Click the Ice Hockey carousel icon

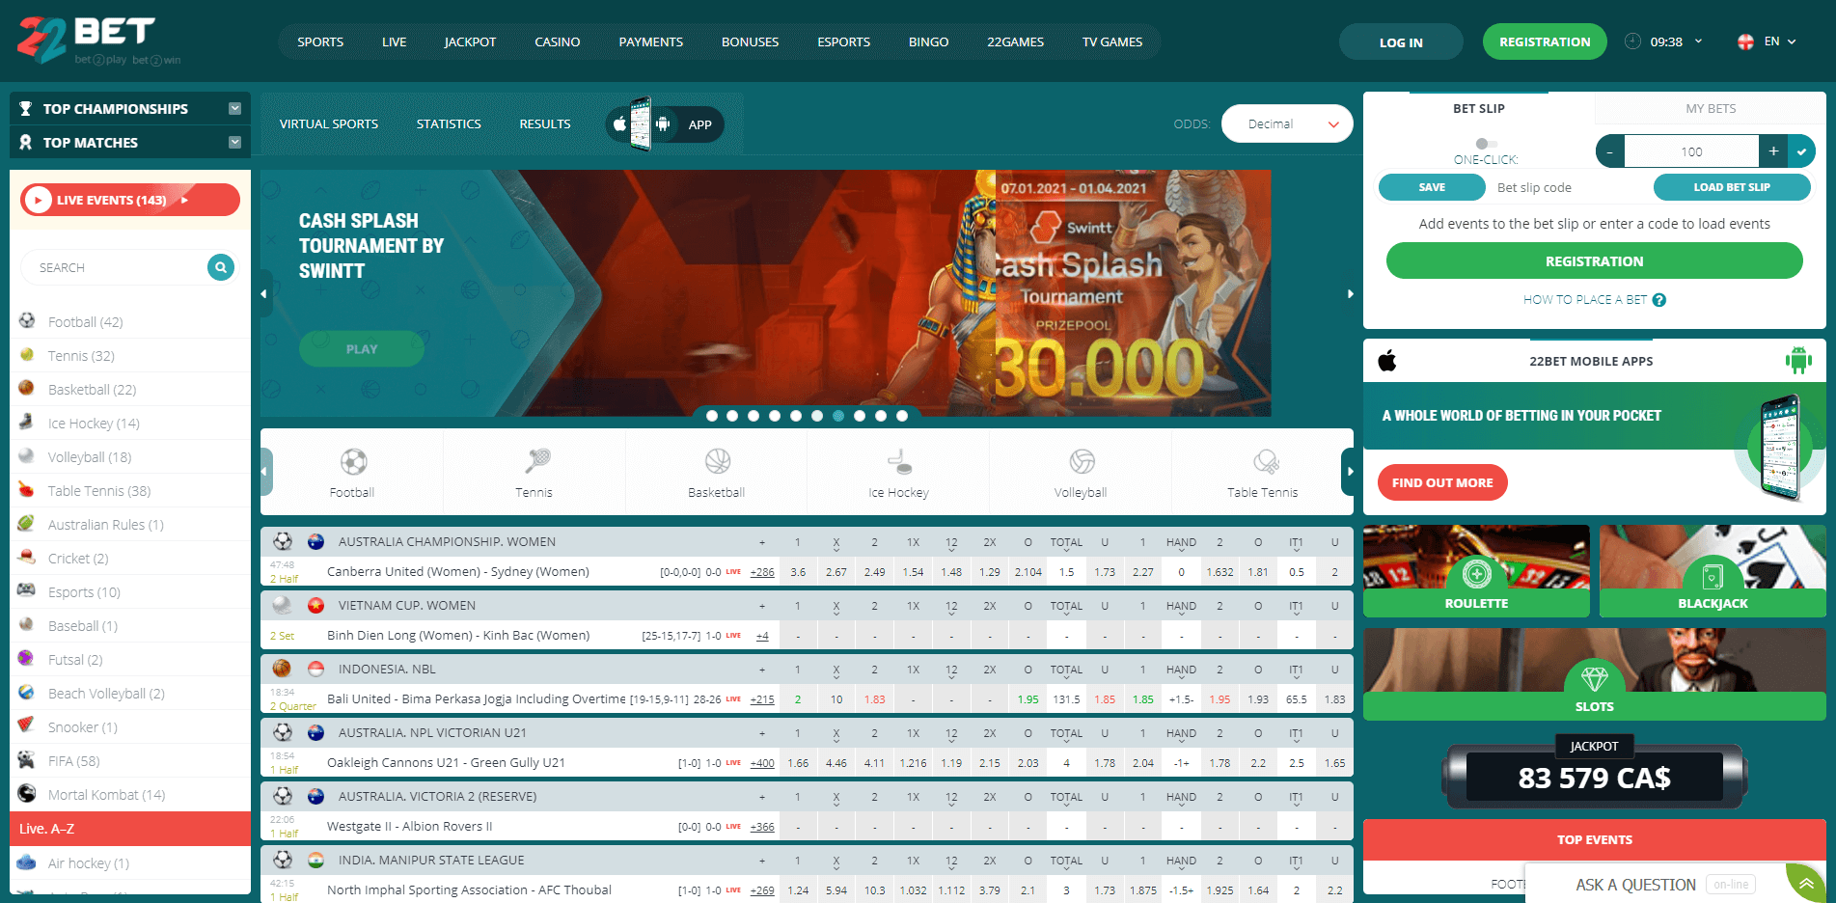coord(897,472)
